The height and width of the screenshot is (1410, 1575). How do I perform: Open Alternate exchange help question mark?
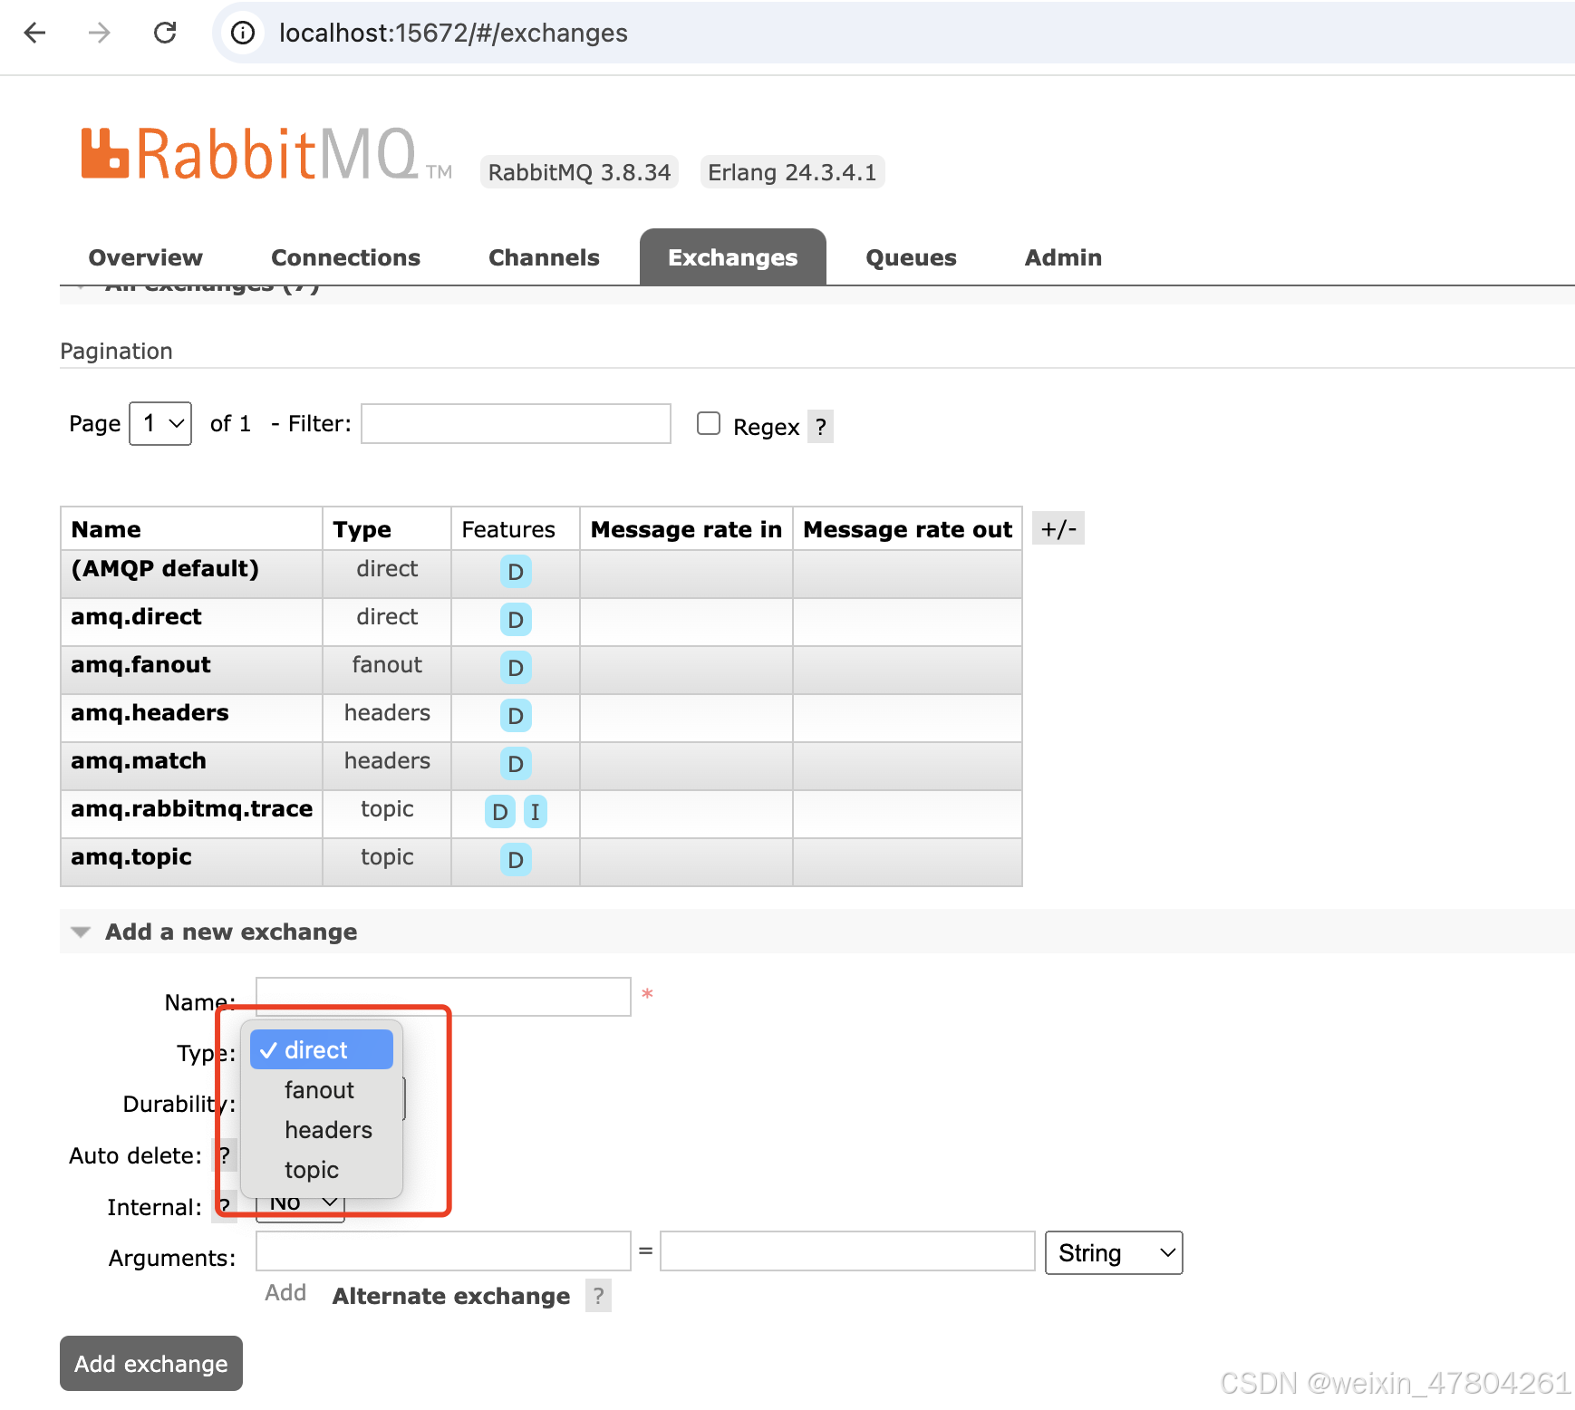coord(598,1296)
